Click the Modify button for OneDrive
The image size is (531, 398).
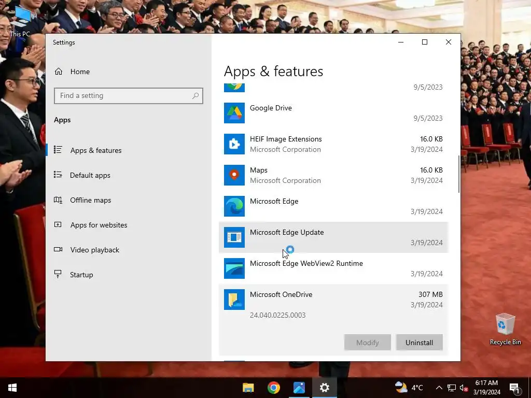[368, 343]
